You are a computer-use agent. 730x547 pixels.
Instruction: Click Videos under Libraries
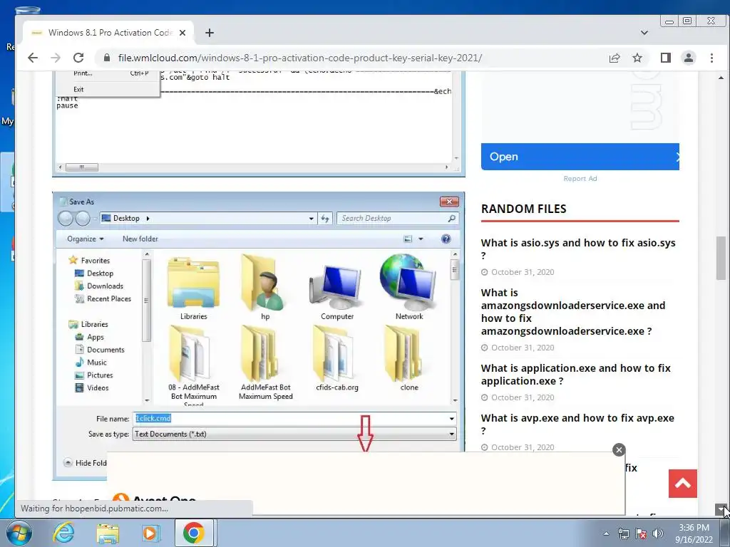tap(97, 387)
